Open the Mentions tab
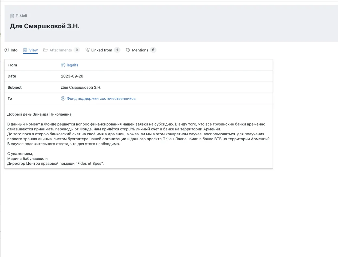 (140, 50)
